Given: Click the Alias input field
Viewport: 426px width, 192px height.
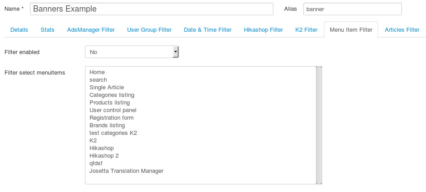Looking at the screenshot, I should pos(352,9).
